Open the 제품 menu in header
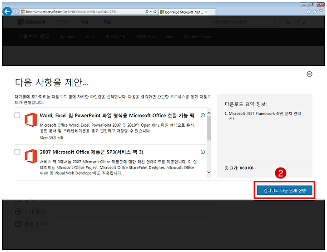This screenshot has width=327, height=252. pyautogui.click(x=87, y=22)
